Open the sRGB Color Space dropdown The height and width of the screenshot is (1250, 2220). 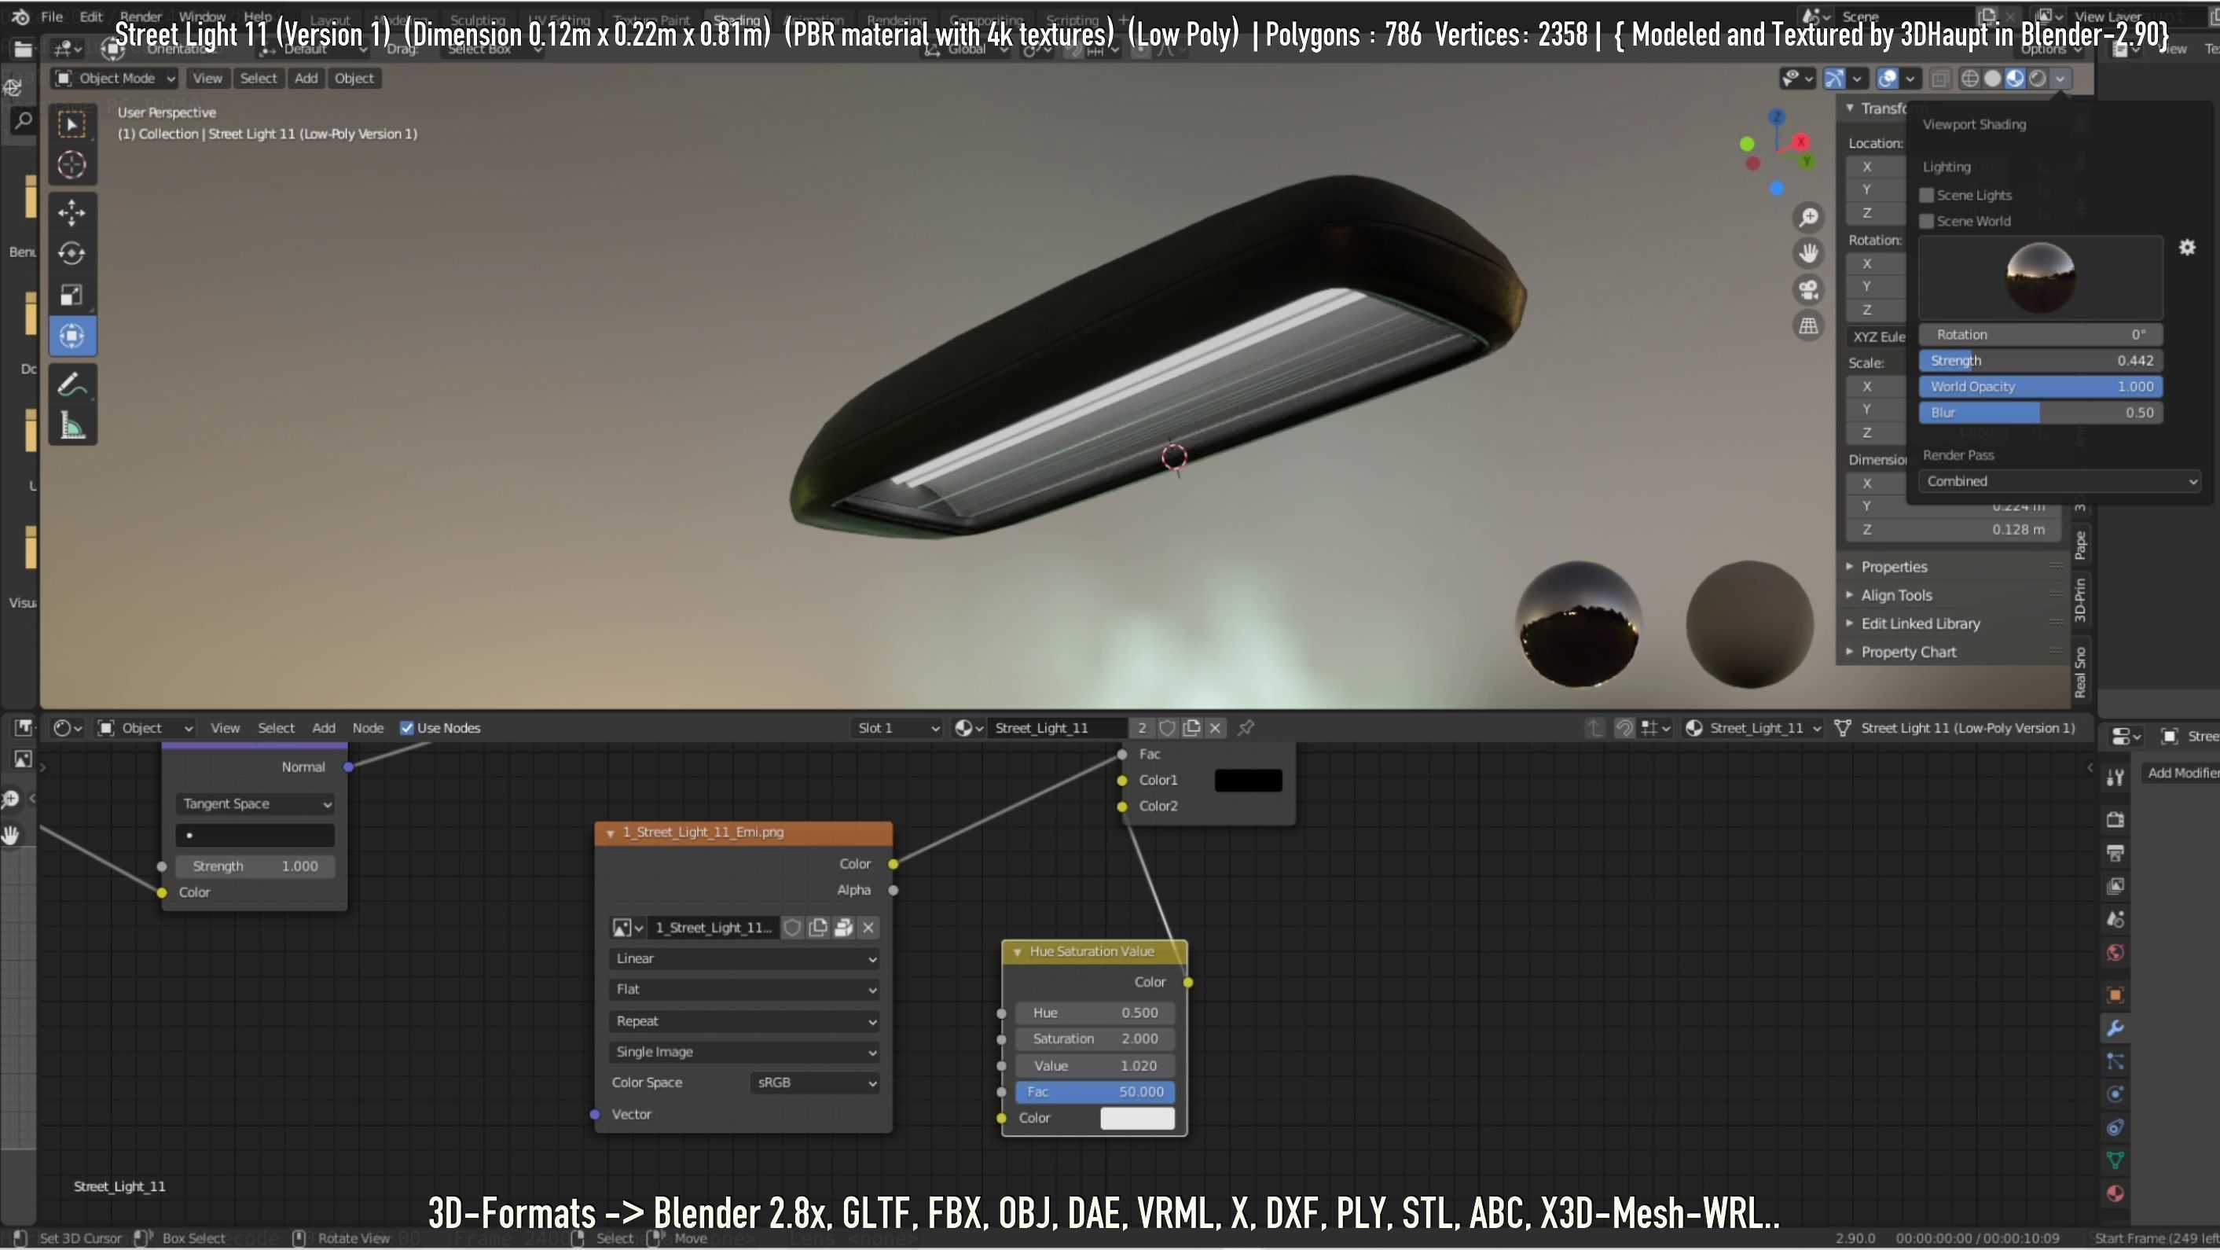815,1083
